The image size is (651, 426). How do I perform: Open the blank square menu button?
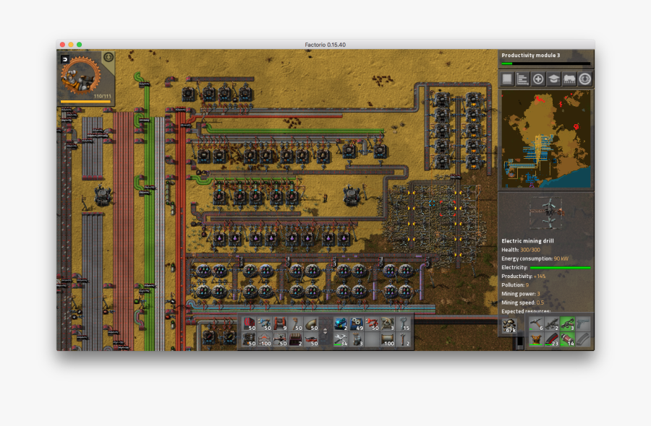507,79
